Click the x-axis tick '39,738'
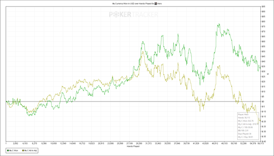 click(187, 144)
